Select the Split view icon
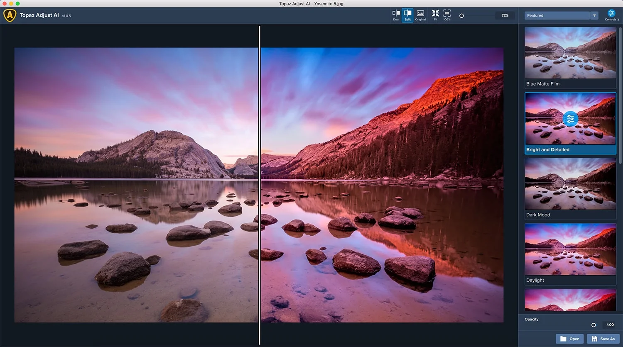This screenshot has width=623, height=347. click(x=407, y=15)
